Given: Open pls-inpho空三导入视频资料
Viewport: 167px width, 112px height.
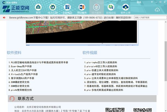Looking at the screenshot, I should pyautogui.click(x=101, y=62).
